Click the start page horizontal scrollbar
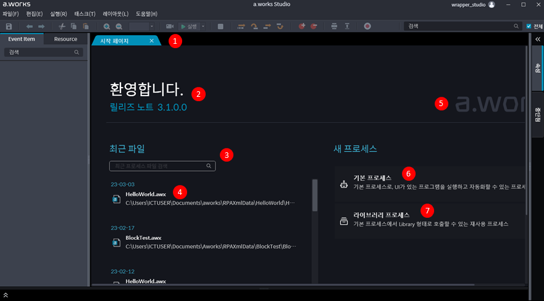 [283, 285]
